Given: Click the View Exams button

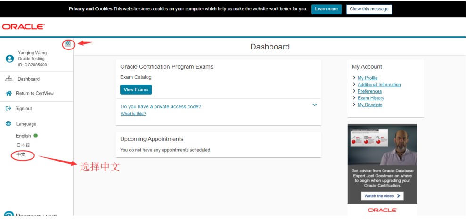Looking at the screenshot, I should pos(136,89).
